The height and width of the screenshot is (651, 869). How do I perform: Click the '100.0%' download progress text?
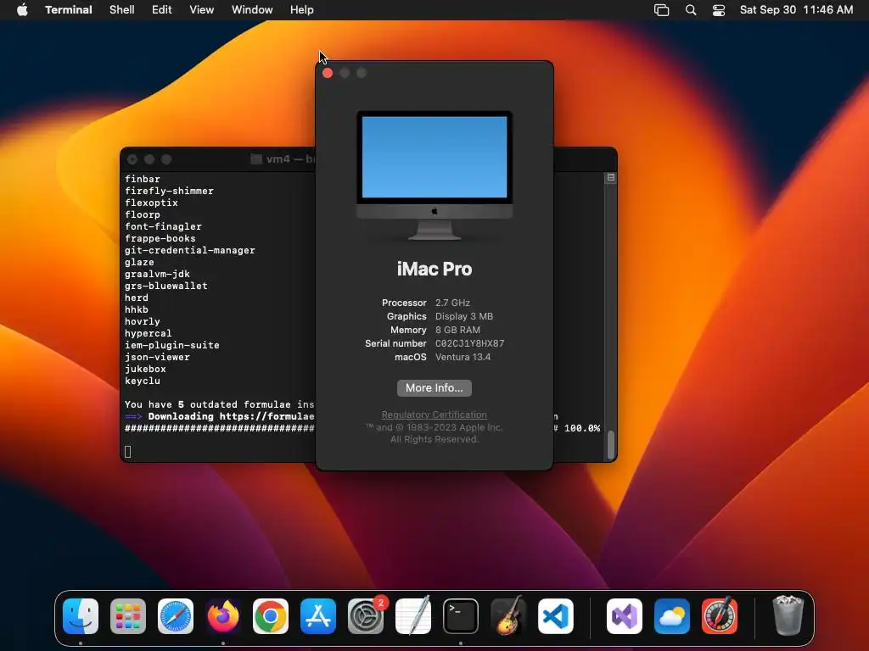coord(582,428)
